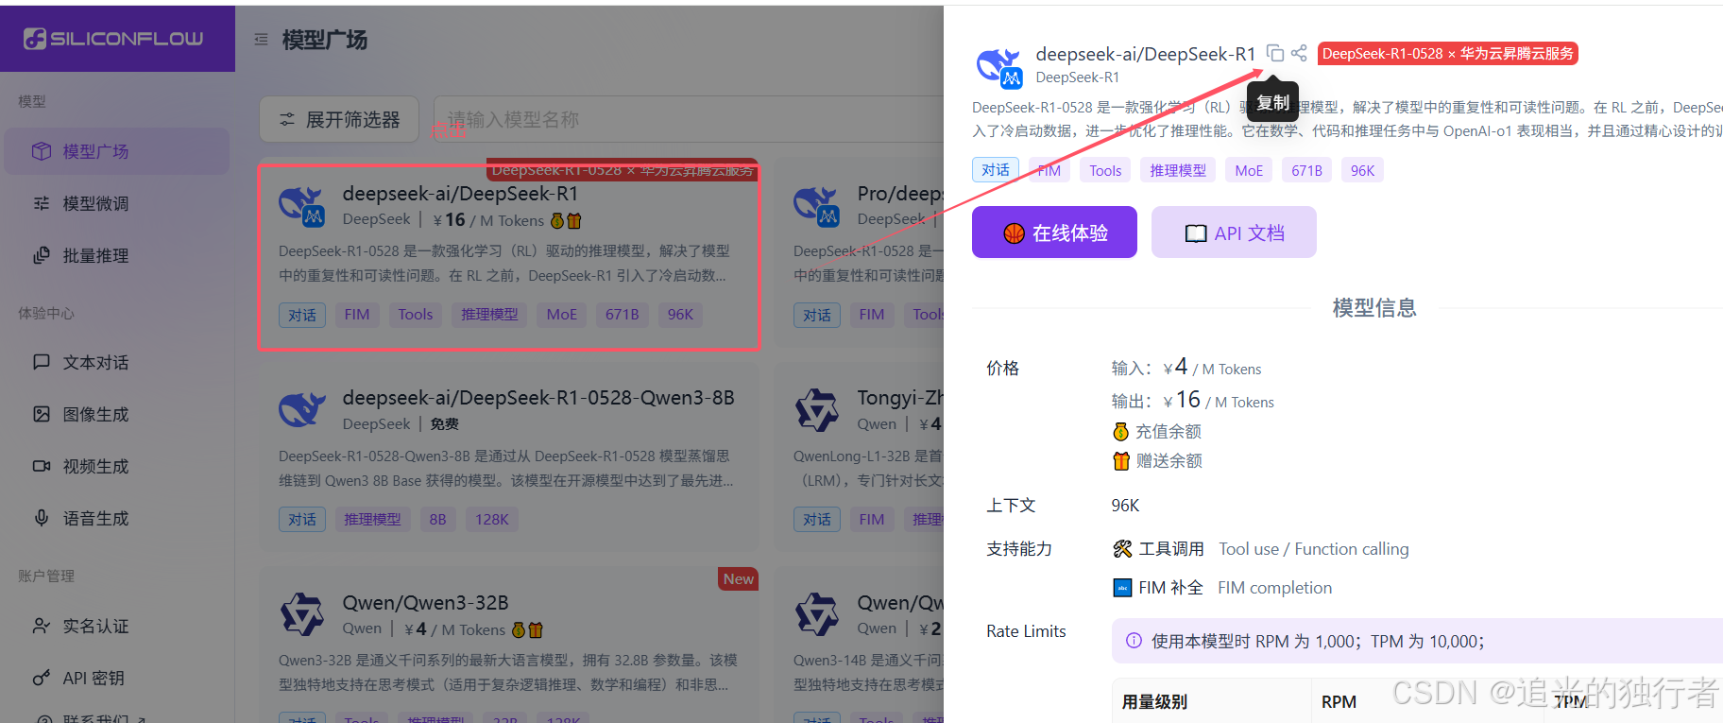Expand the 展开筛选器 filter button

point(339,120)
